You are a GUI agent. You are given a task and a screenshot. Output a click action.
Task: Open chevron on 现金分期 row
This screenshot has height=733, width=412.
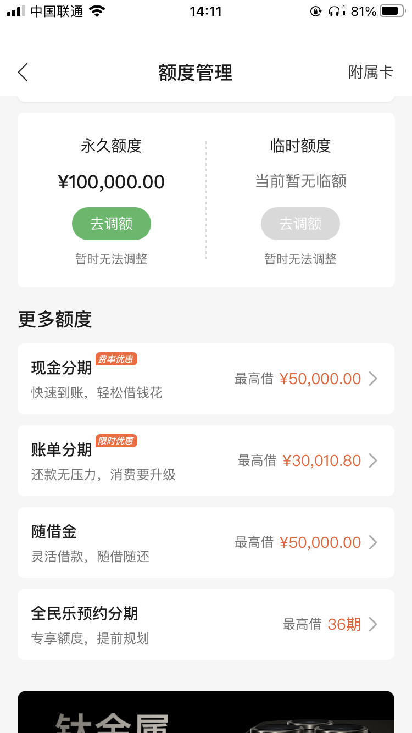click(373, 379)
